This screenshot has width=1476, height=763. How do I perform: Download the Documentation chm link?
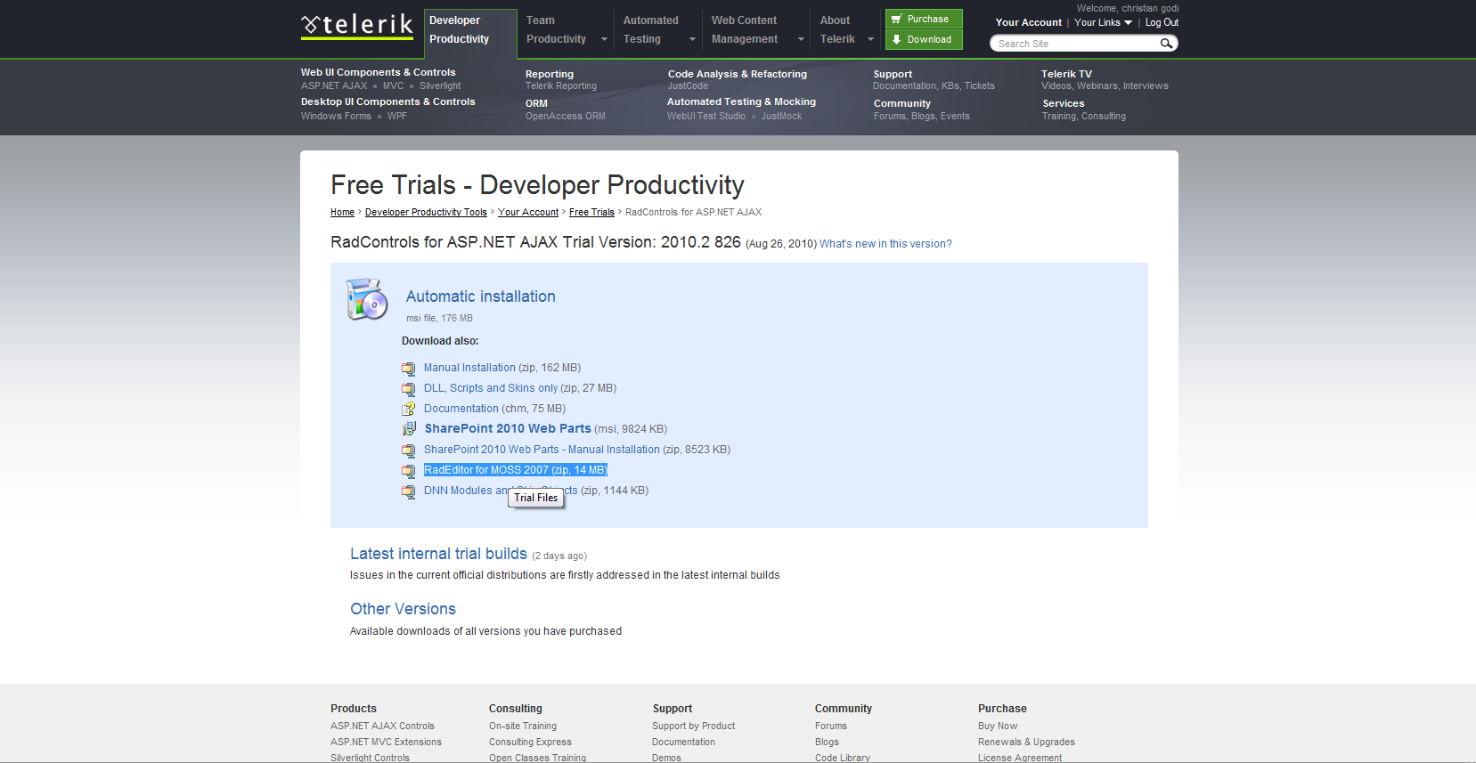pos(461,409)
